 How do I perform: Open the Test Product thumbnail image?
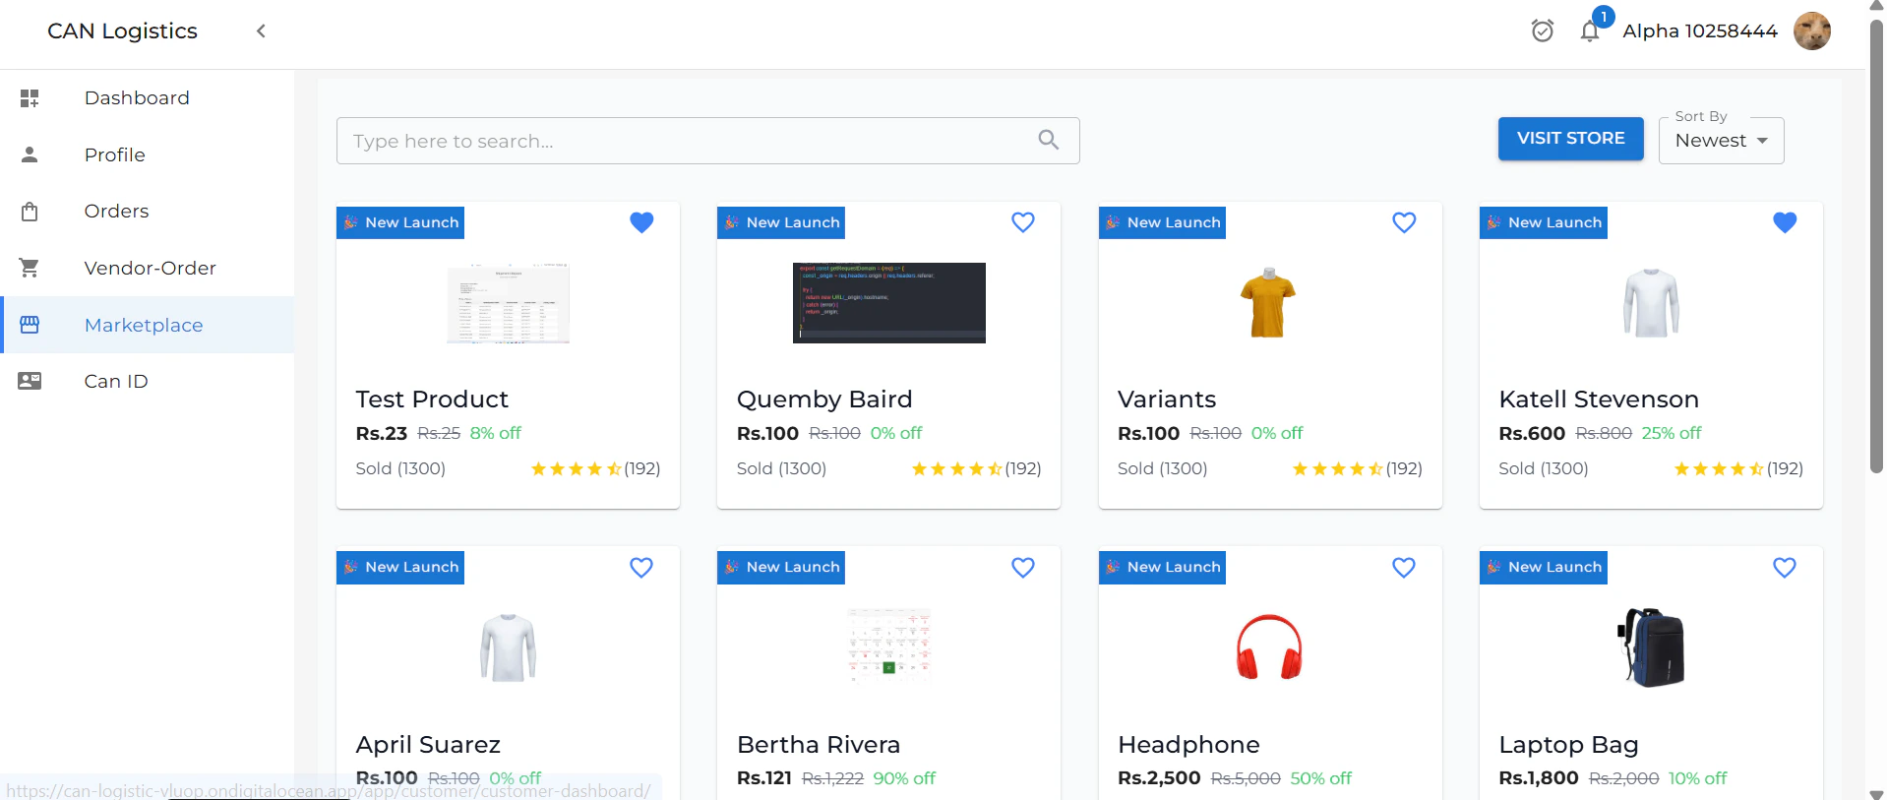coord(508,303)
